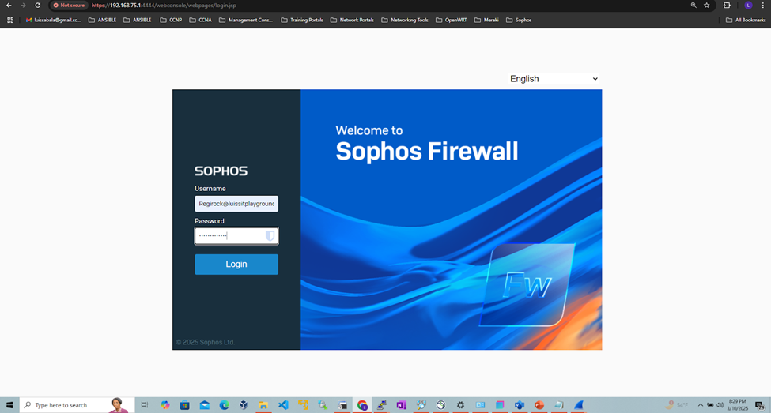The image size is (771, 413).
Task: Show hidden system tray icons chevron
Action: click(700, 405)
